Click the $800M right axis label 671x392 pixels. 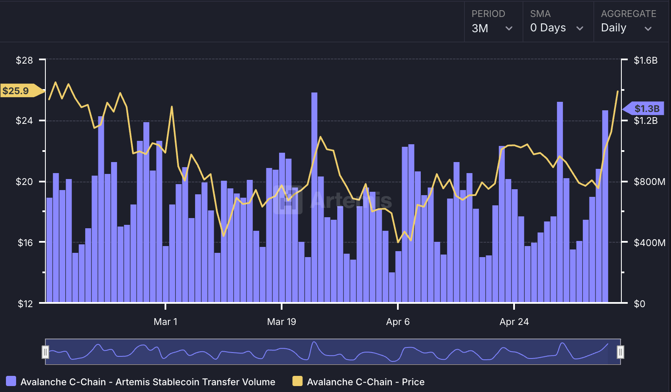[x=649, y=182]
